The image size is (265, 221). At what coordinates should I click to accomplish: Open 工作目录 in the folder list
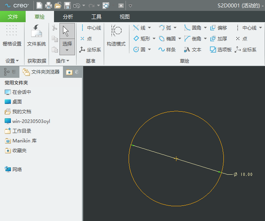pos(22,131)
